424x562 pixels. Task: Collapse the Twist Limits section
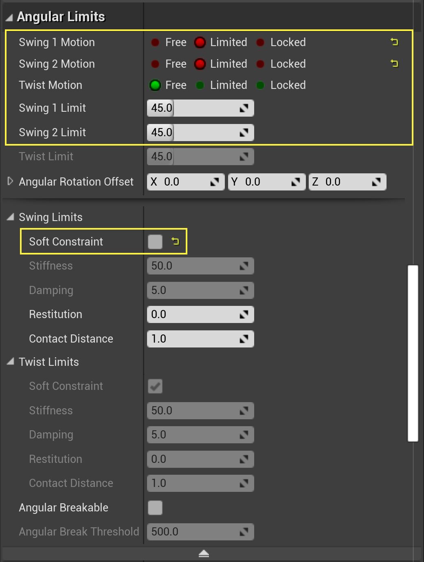[10, 361]
